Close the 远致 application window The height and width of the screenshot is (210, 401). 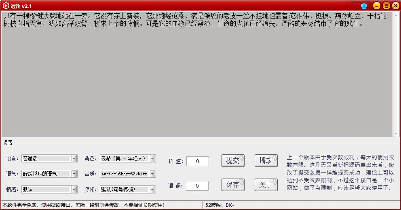click(395, 6)
